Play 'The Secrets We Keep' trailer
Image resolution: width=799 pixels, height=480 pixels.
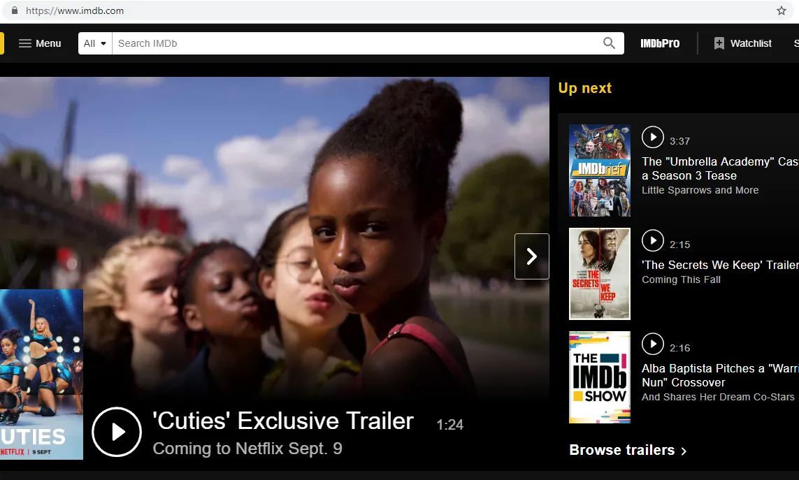[x=652, y=241]
